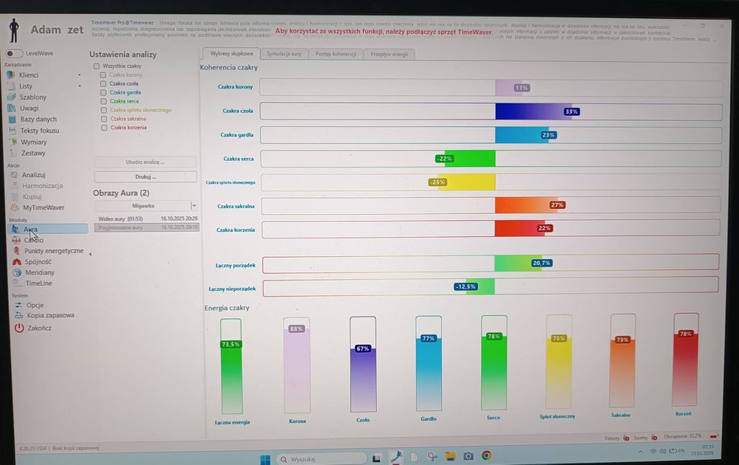Image resolution: width=739 pixels, height=465 pixels.
Task: Click the 73,5% label on Łączna energia
Action: coord(231,345)
